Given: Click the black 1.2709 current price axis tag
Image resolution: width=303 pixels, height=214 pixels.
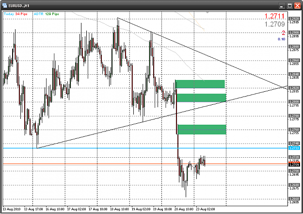Looking at the screenshot, I should [x=294, y=165].
